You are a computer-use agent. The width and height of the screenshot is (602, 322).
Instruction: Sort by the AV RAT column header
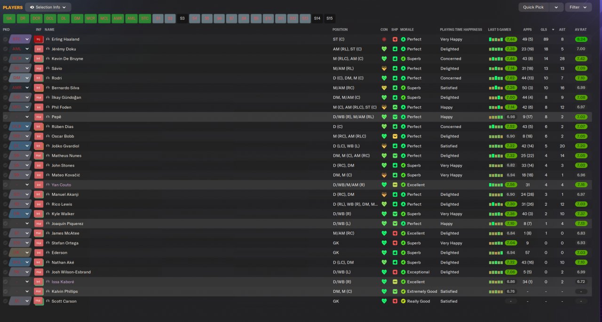click(x=580, y=30)
